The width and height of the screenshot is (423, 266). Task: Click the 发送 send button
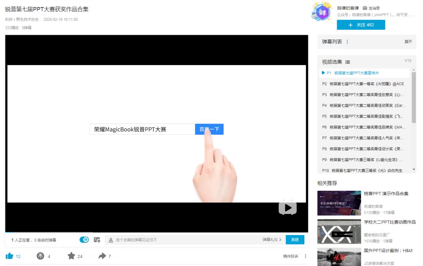click(295, 239)
